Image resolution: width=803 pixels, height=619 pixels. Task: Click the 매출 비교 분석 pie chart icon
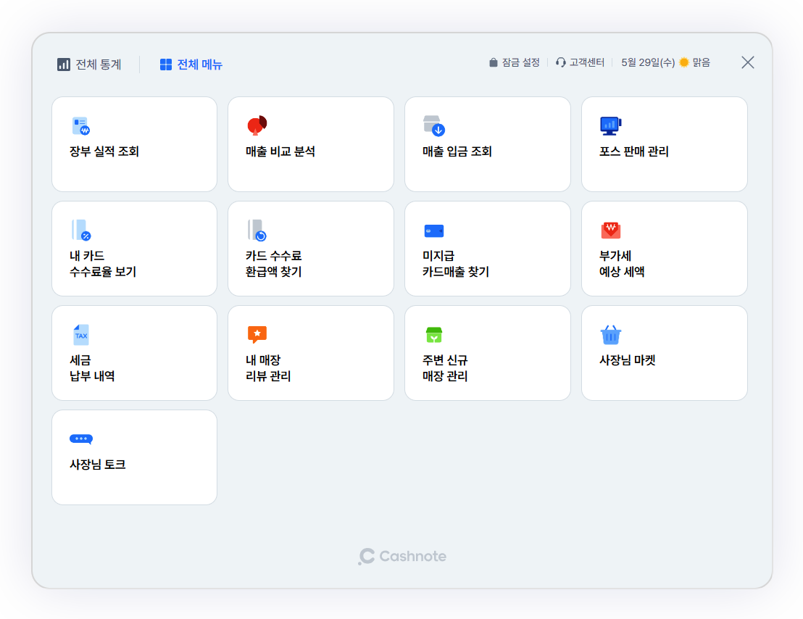257,126
